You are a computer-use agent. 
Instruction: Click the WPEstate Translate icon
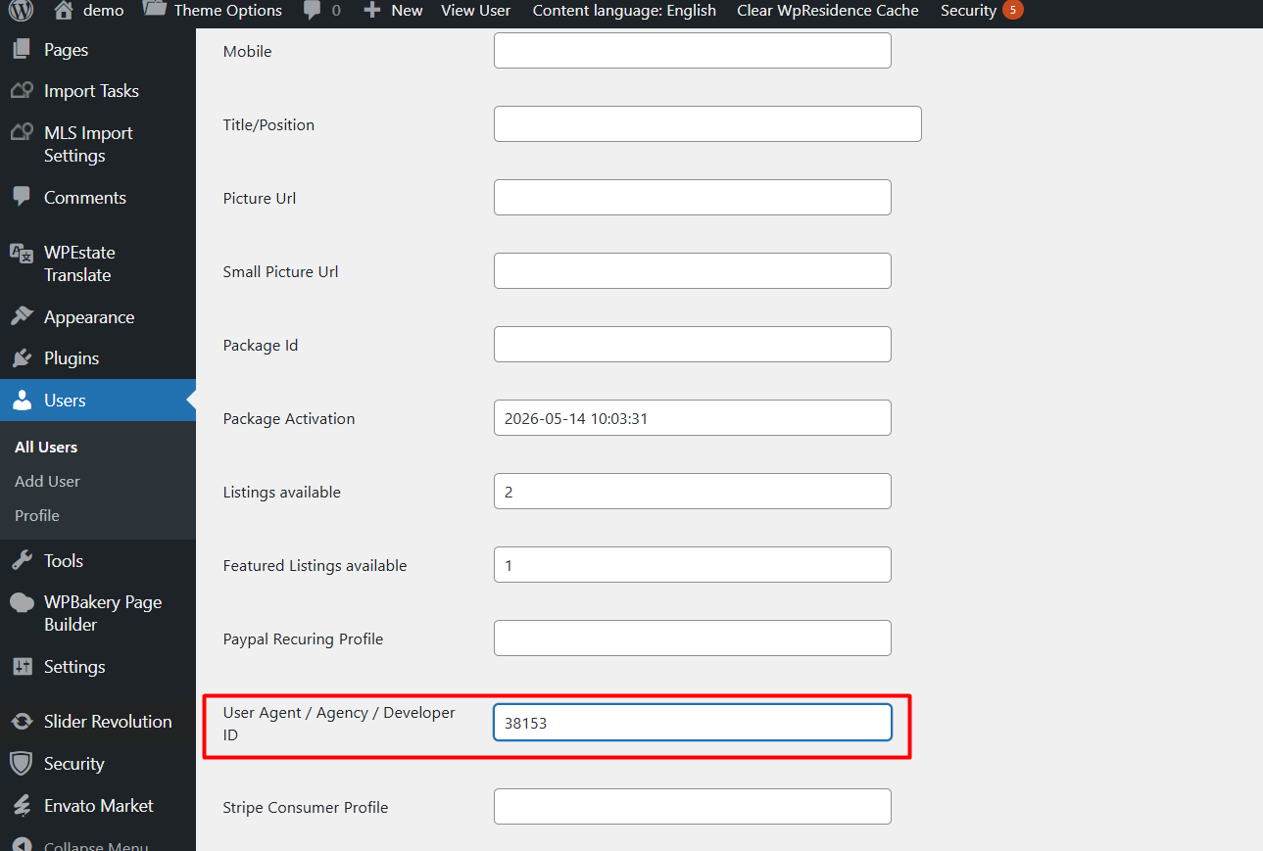22,253
